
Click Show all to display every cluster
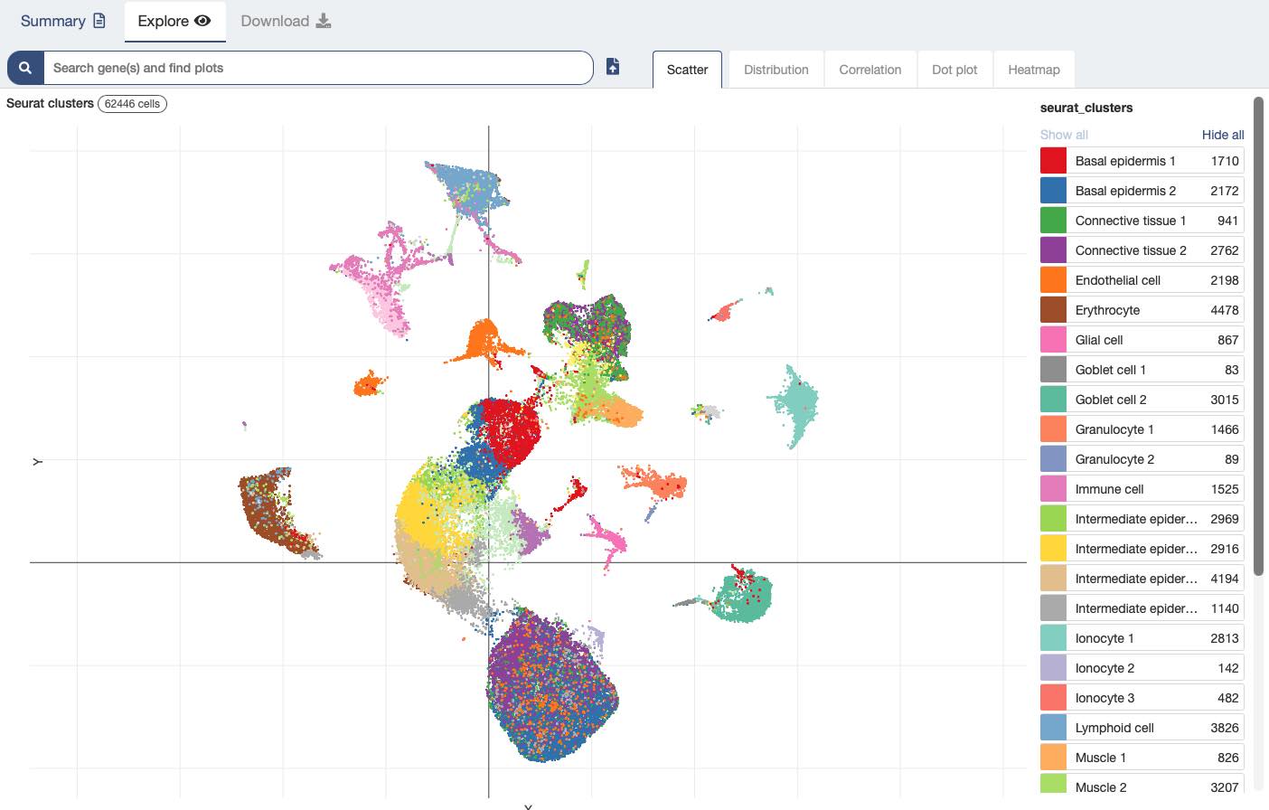(x=1064, y=134)
